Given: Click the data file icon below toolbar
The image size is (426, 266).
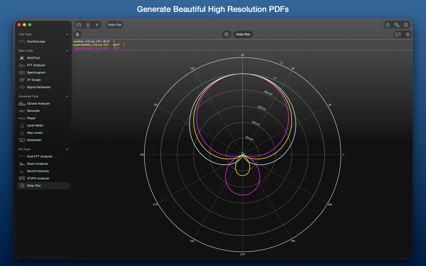Looking at the screenshot, I should tap(77, 34).
